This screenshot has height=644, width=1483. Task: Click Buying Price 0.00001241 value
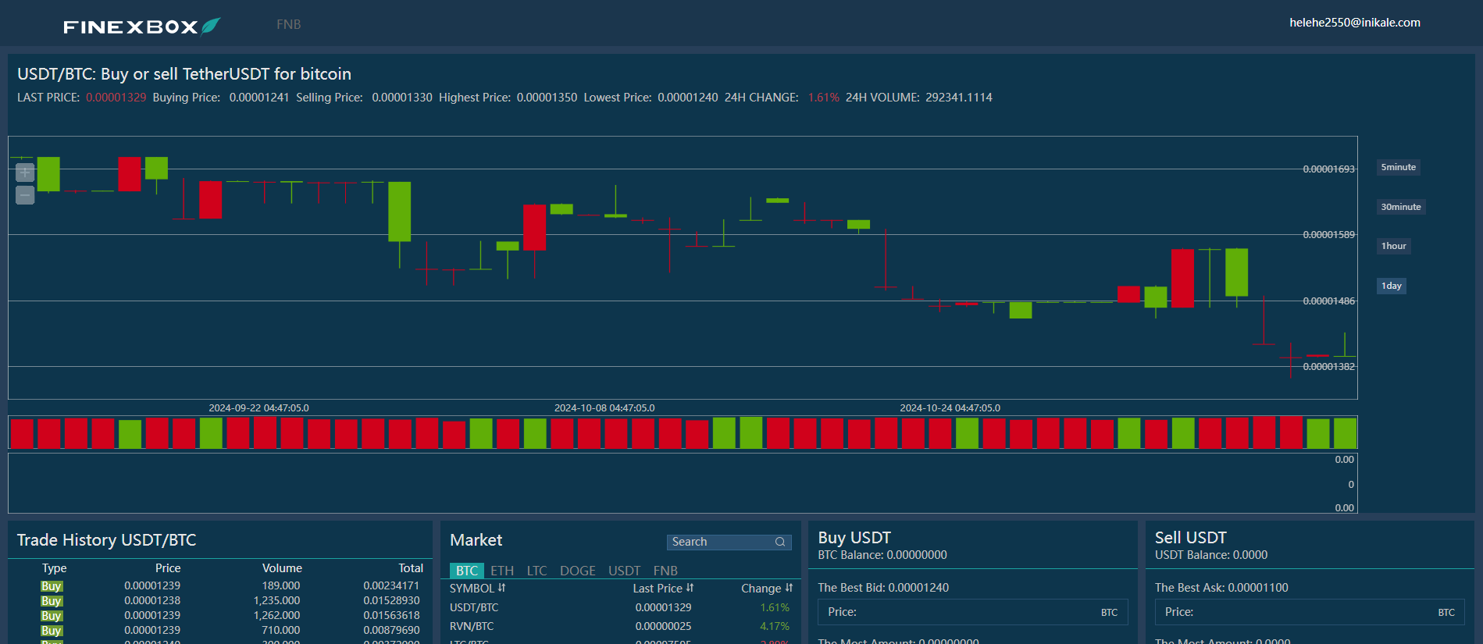point(259,98)
